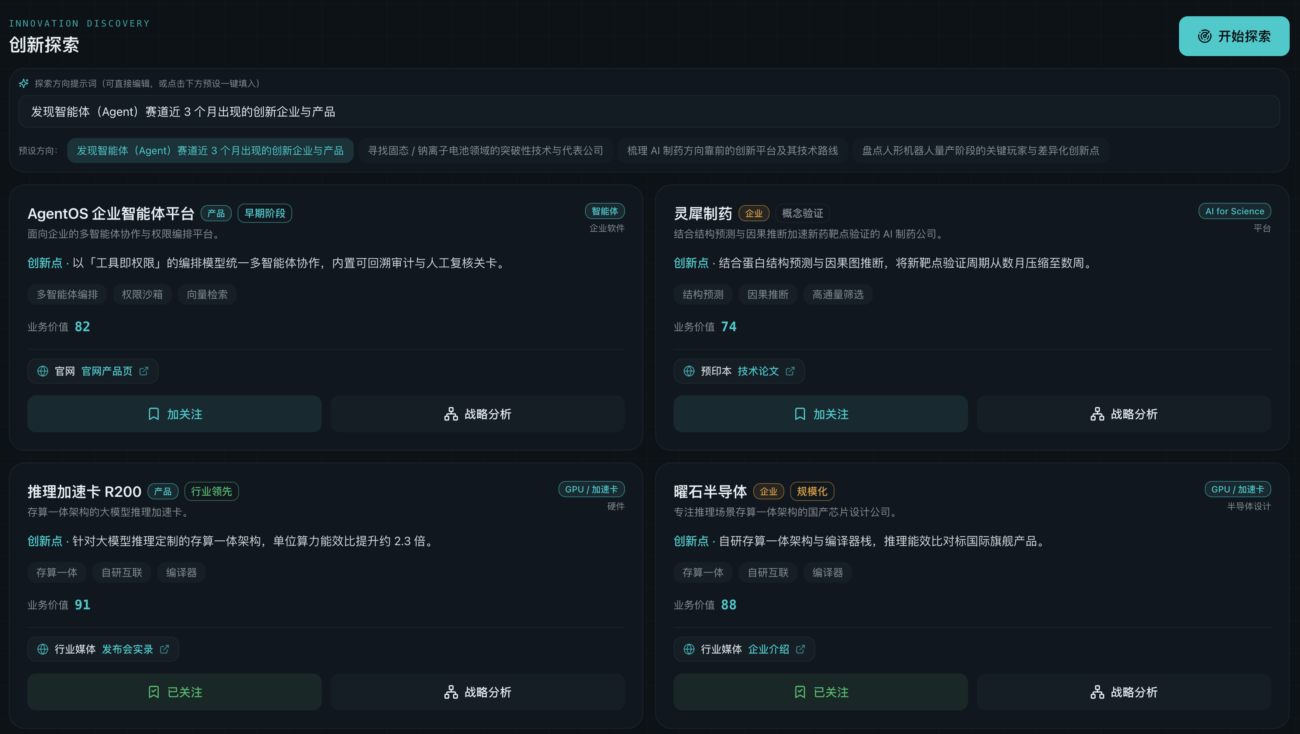Click the 因果推断 tag
Viewport: 1300px width, 734px height.
coord(768,294)
